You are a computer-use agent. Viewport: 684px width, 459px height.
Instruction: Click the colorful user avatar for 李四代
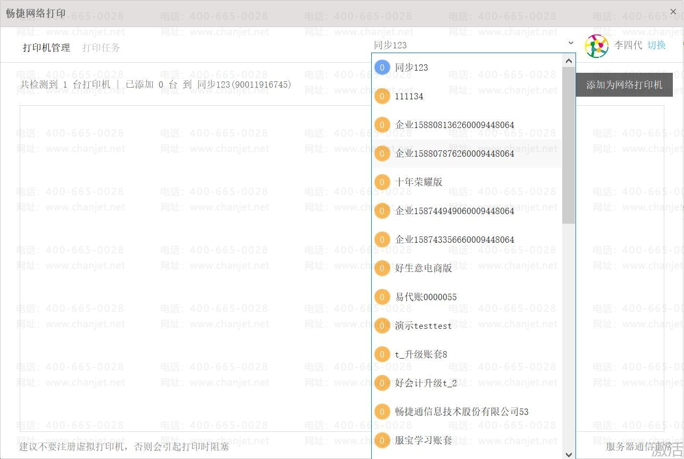click(597, 46)
